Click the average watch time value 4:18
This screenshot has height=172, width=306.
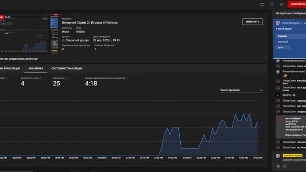[x=91, y=84]
